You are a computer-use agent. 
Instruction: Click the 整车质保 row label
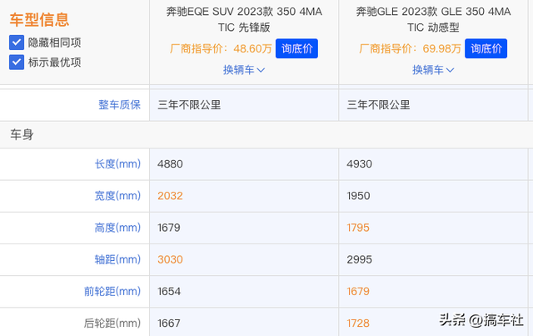119,104
